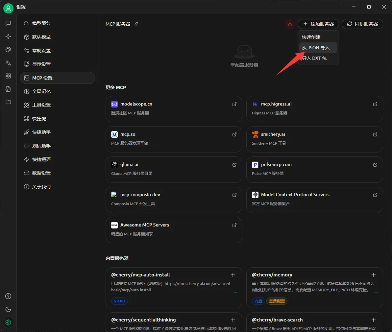Open the files folder icon in sidebar
The image size is (392, 332).
click(x=8, y=102)
